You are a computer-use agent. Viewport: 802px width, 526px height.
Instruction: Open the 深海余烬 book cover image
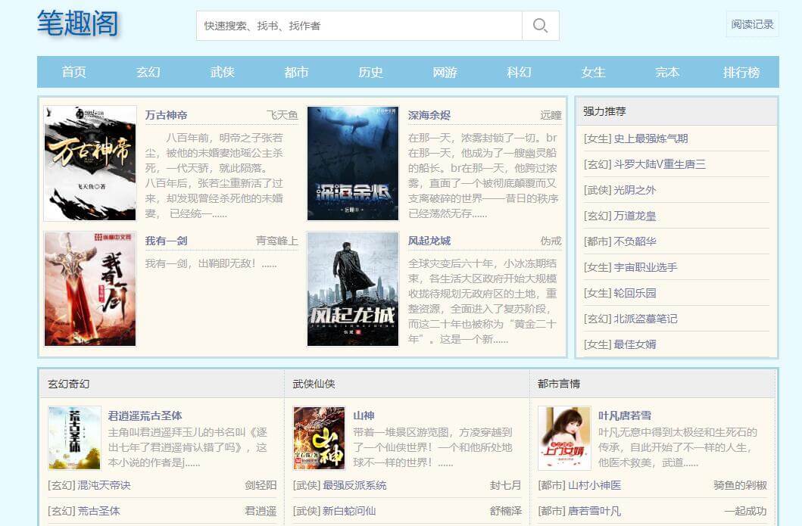tap(353, 163)
